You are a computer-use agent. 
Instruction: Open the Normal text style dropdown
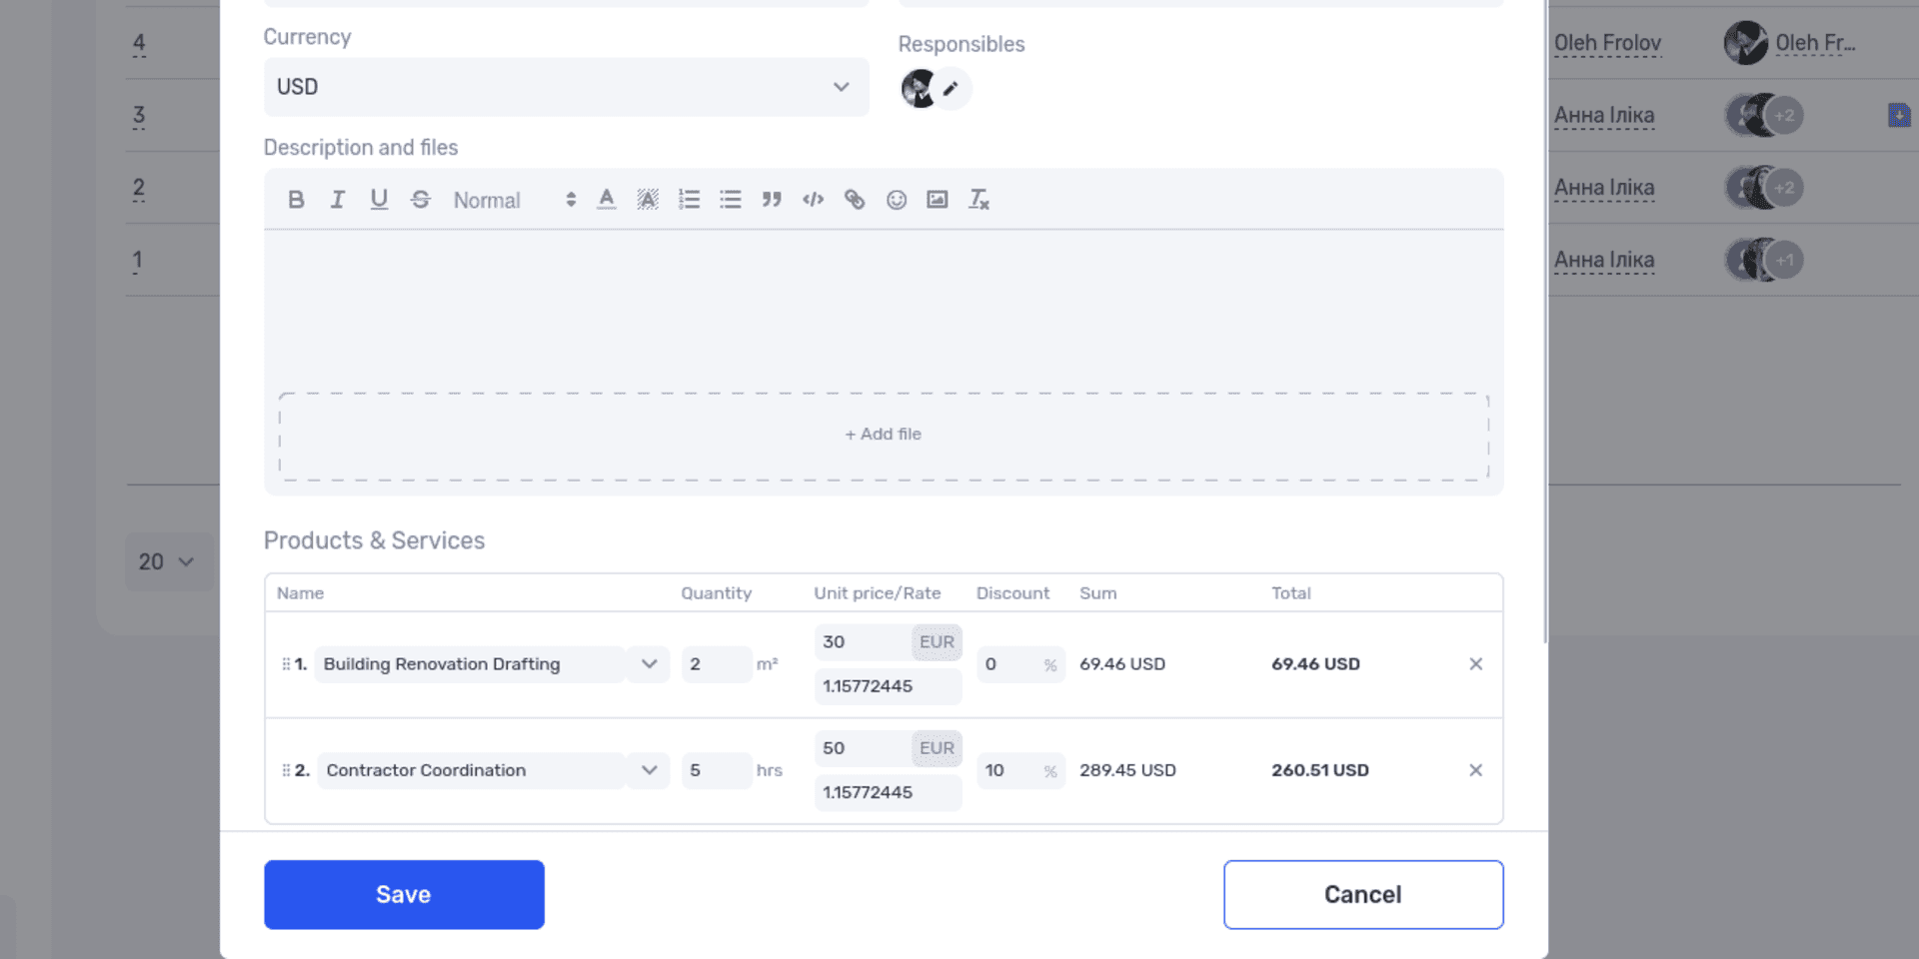tap(515, 200)
